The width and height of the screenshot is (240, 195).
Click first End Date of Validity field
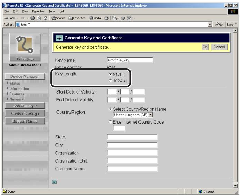click(112, 100)
